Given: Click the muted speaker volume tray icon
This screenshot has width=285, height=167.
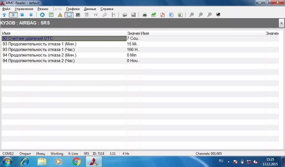Looking at the screenshot, I should pyautogui.click(x=256, y=162).
